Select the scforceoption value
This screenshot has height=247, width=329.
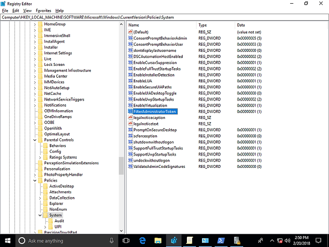(x=145, y=136)
